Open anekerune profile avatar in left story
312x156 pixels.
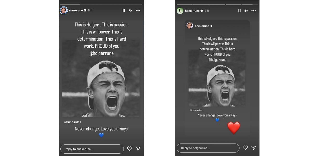pos(64,10)
